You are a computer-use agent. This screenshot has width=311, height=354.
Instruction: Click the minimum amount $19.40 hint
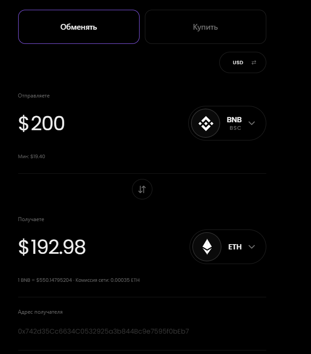31,156
